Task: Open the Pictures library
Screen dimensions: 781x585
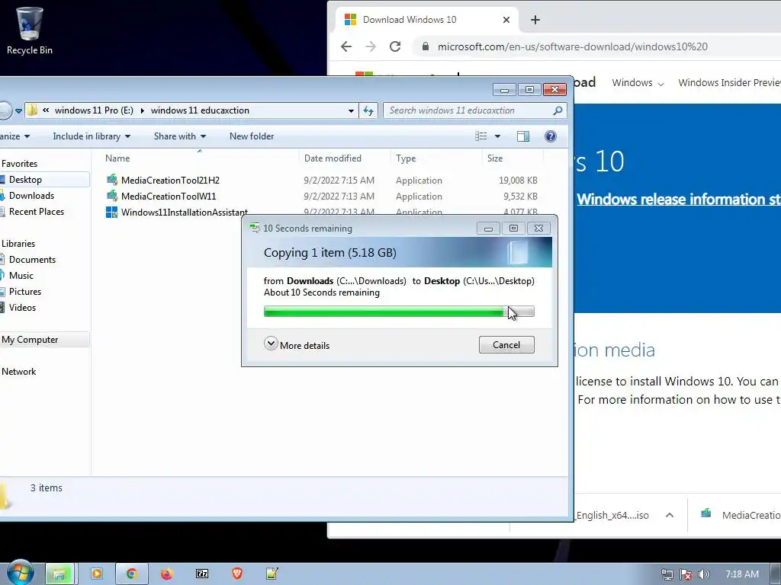Action: pos(25,292)
